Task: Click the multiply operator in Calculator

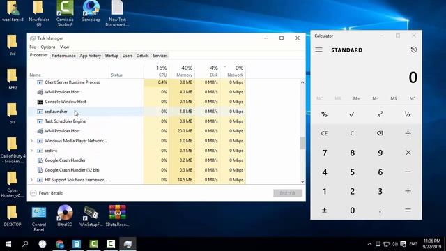Action: point(408,153)
